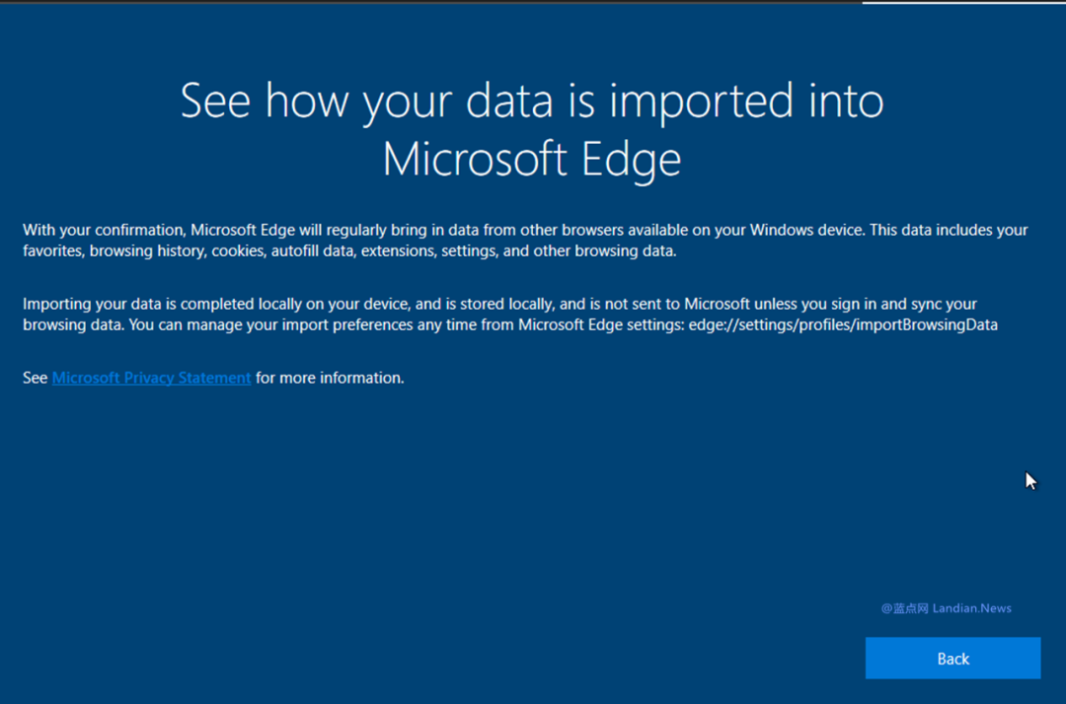Click the label text of the Back button
Screen dimensions: 1066x704
(952, 658)
